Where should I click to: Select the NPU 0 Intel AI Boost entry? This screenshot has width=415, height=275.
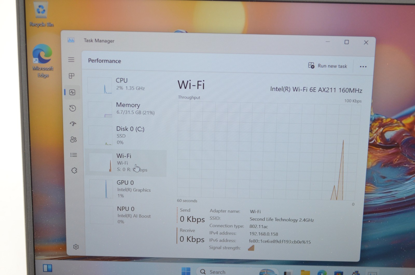coord(126,215)
